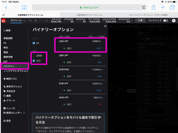Switch to second IG証券取引プラットフォーム tab
Image resolution: width=178 pixels, height=133 pixels.
89,15
